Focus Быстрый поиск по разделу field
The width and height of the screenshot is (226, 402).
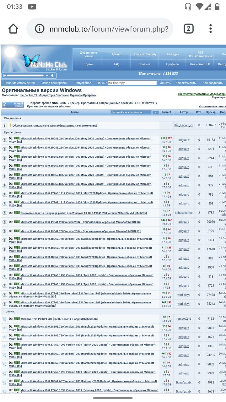point(131,112)
